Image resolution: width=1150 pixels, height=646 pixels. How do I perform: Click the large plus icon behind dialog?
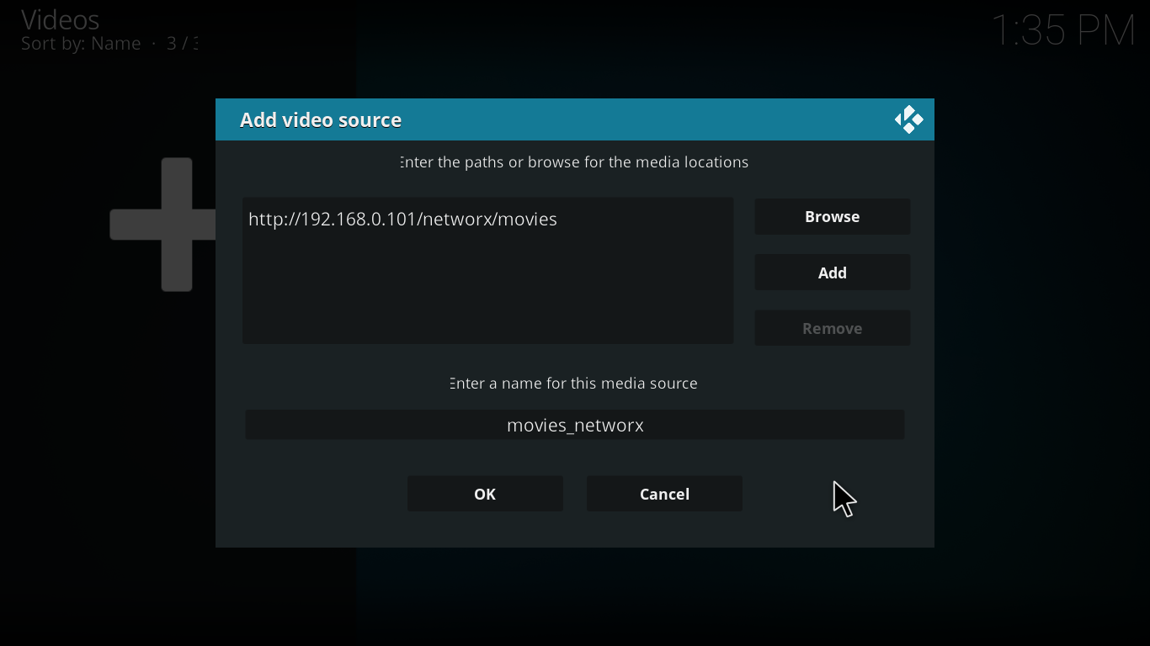pos(163,225)
